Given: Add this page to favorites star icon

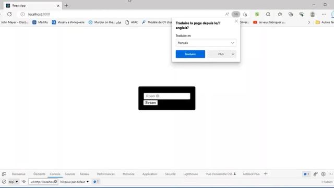Looking at the screenshot, I should tap(245, 14).
